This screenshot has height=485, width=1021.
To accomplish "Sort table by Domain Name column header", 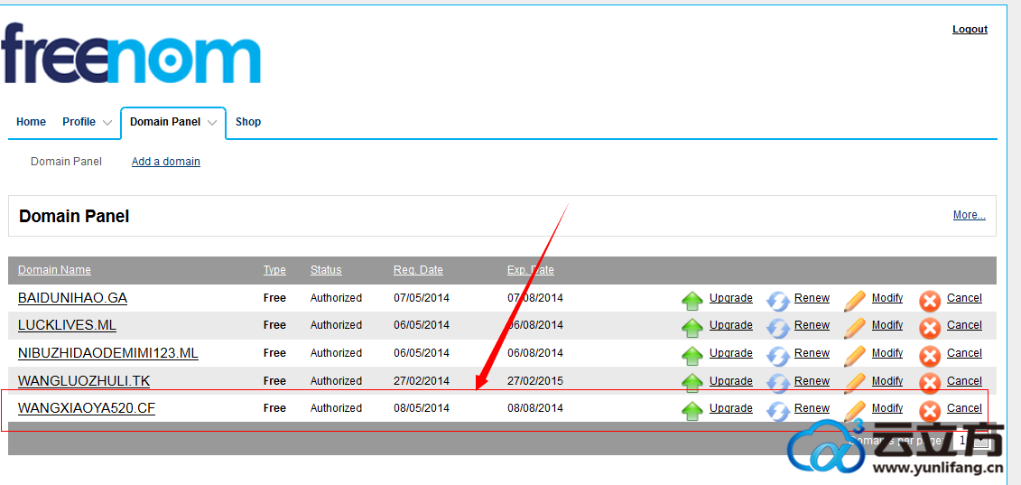I will [x=54, y=270].
